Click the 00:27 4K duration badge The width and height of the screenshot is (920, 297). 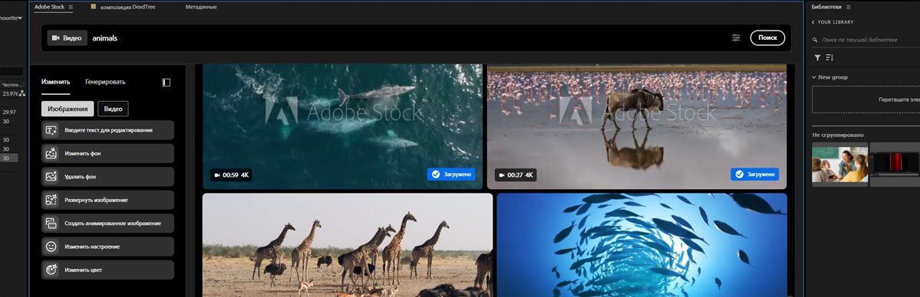click(516, 175)
